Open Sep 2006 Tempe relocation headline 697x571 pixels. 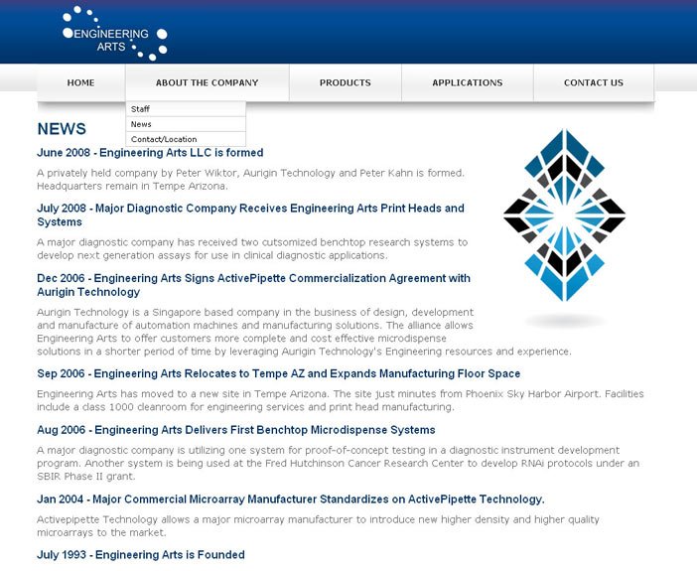[278, 373]
